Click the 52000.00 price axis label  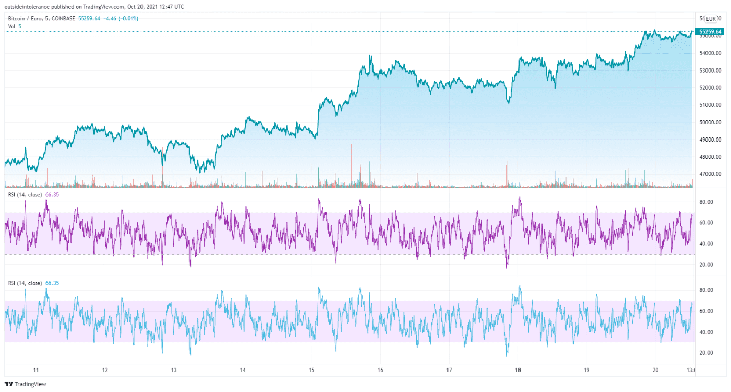pos(710,88)
